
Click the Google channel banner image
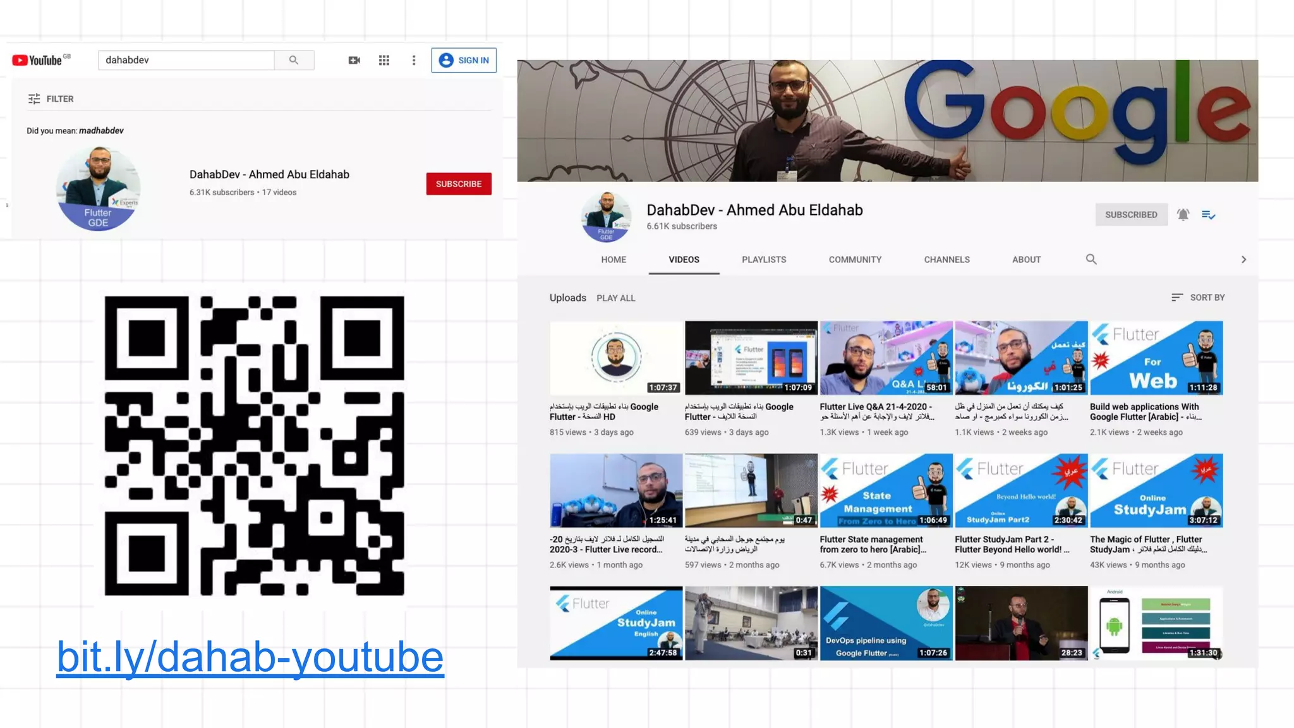(887, 121)
